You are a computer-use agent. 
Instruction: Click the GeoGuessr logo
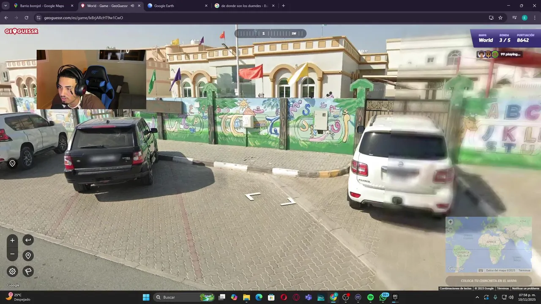[x=21, y=31]
